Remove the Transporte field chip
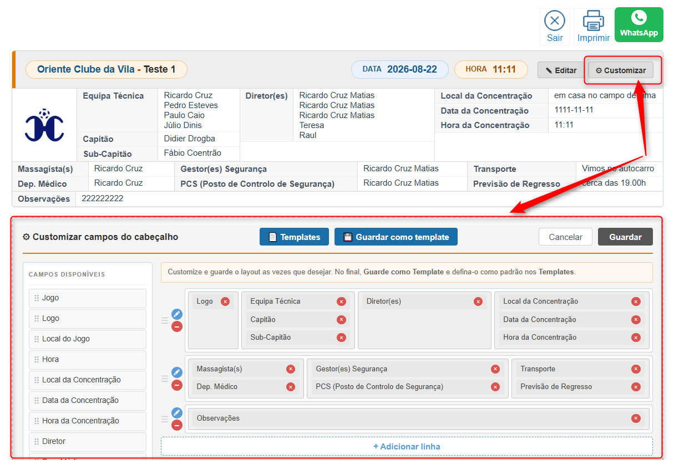Viewport: 674px width, 460px height. (636, 369)
